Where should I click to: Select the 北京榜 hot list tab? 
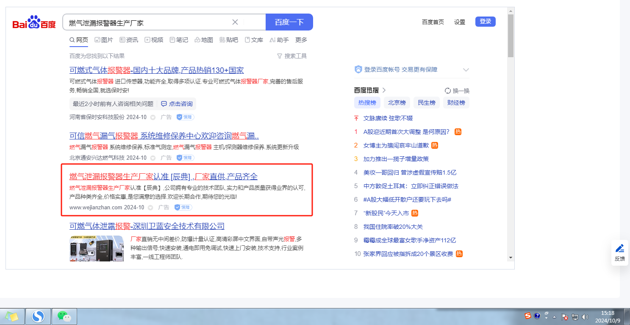(397, 103)
